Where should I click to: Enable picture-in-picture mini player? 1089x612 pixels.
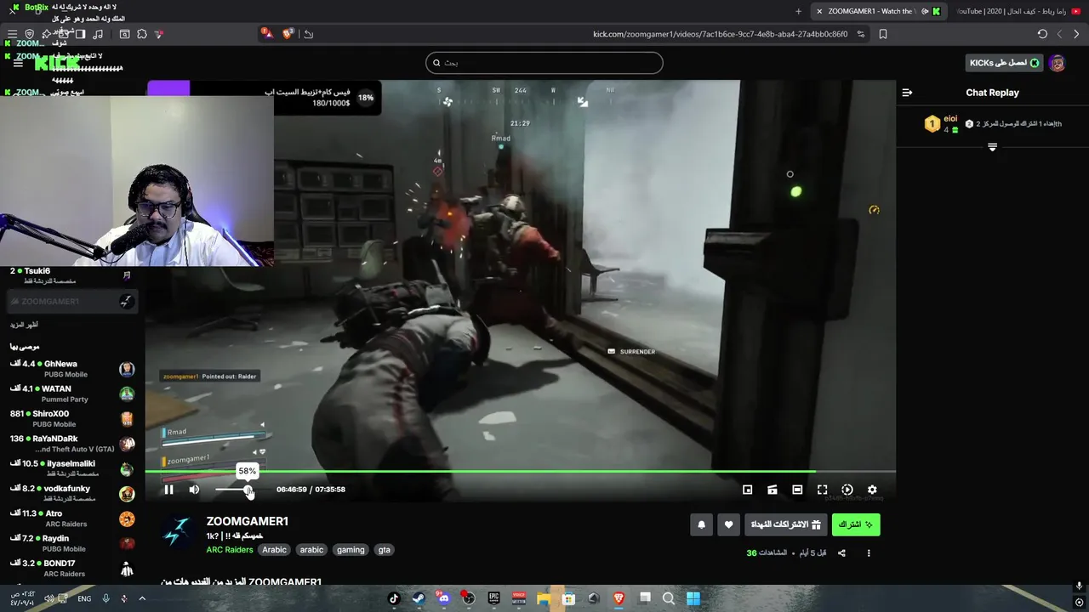(747, 490)
